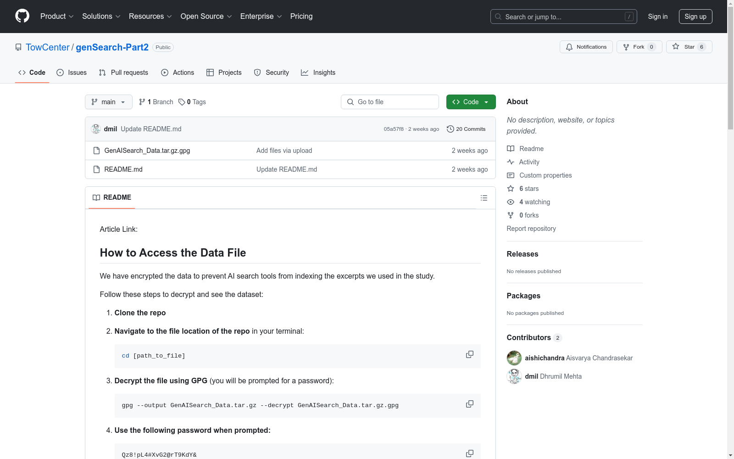Screen dimensions: 734x459
Task: Open commit hash 05a57f8
Action: pos(394,129)
